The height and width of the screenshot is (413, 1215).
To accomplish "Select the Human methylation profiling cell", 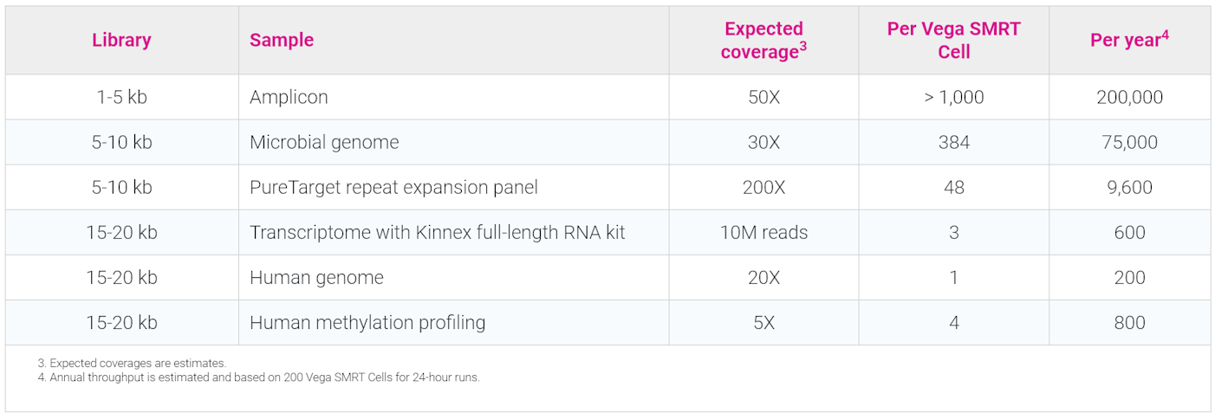I will (367, 322).
